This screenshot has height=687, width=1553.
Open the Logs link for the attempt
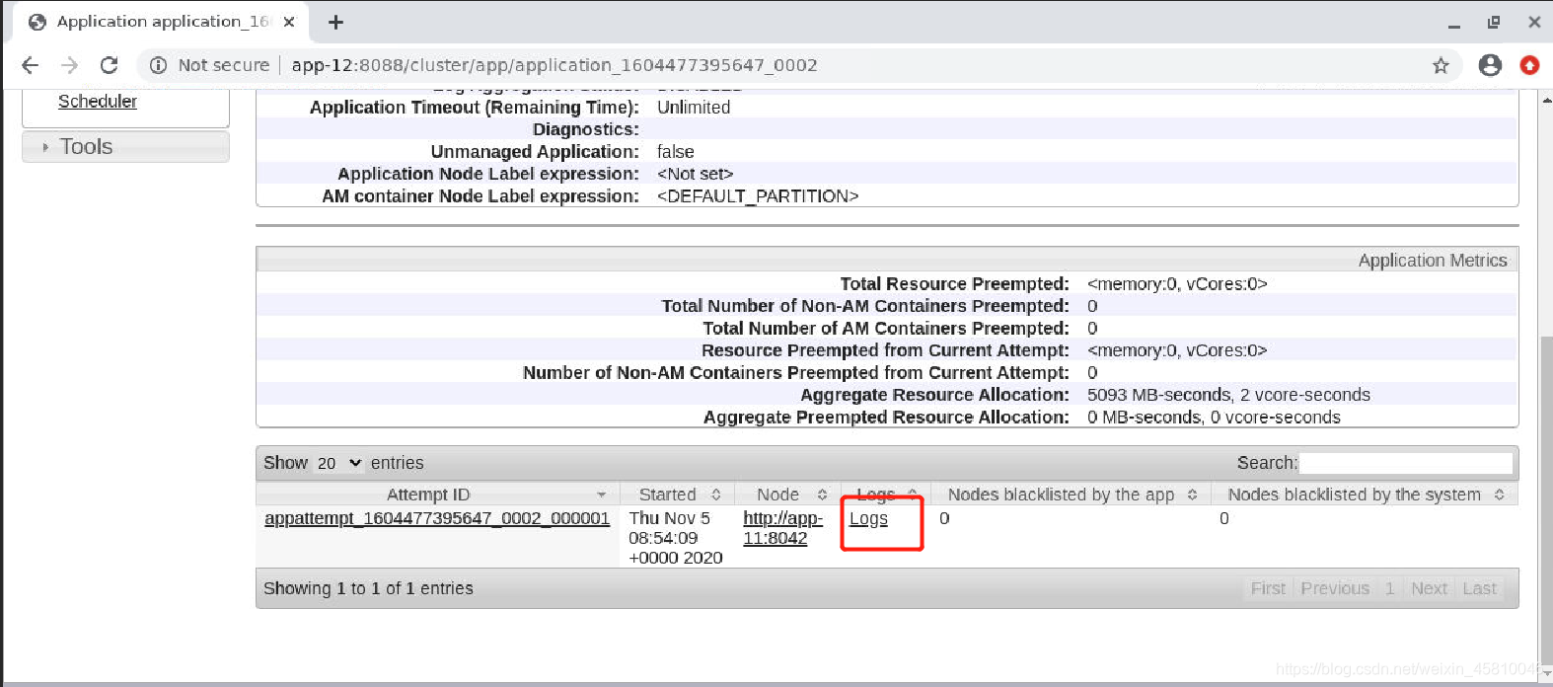click(868, 518)
